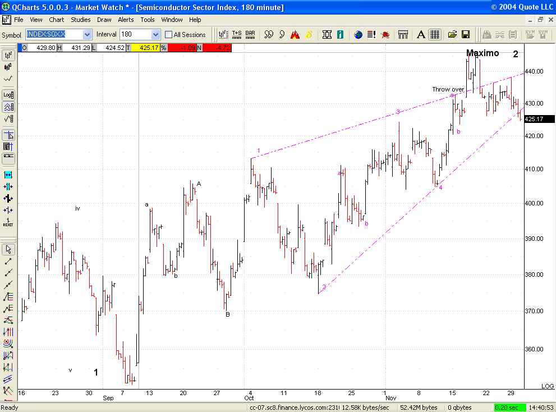Click the globe browser icon
This screenshot has height=412, width=556.
358,34
